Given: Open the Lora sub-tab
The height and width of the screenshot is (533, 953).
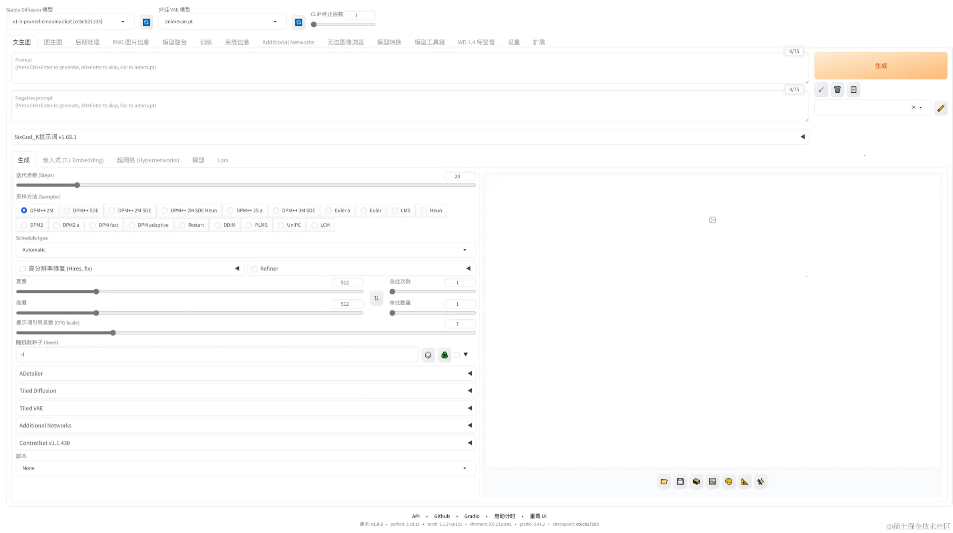Looking at the screenshot, I should click(x=223, y=160).
